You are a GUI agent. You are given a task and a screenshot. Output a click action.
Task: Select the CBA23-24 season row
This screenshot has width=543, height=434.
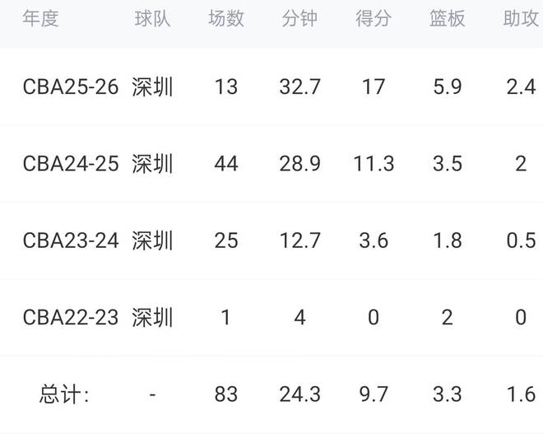click(71, 240)
